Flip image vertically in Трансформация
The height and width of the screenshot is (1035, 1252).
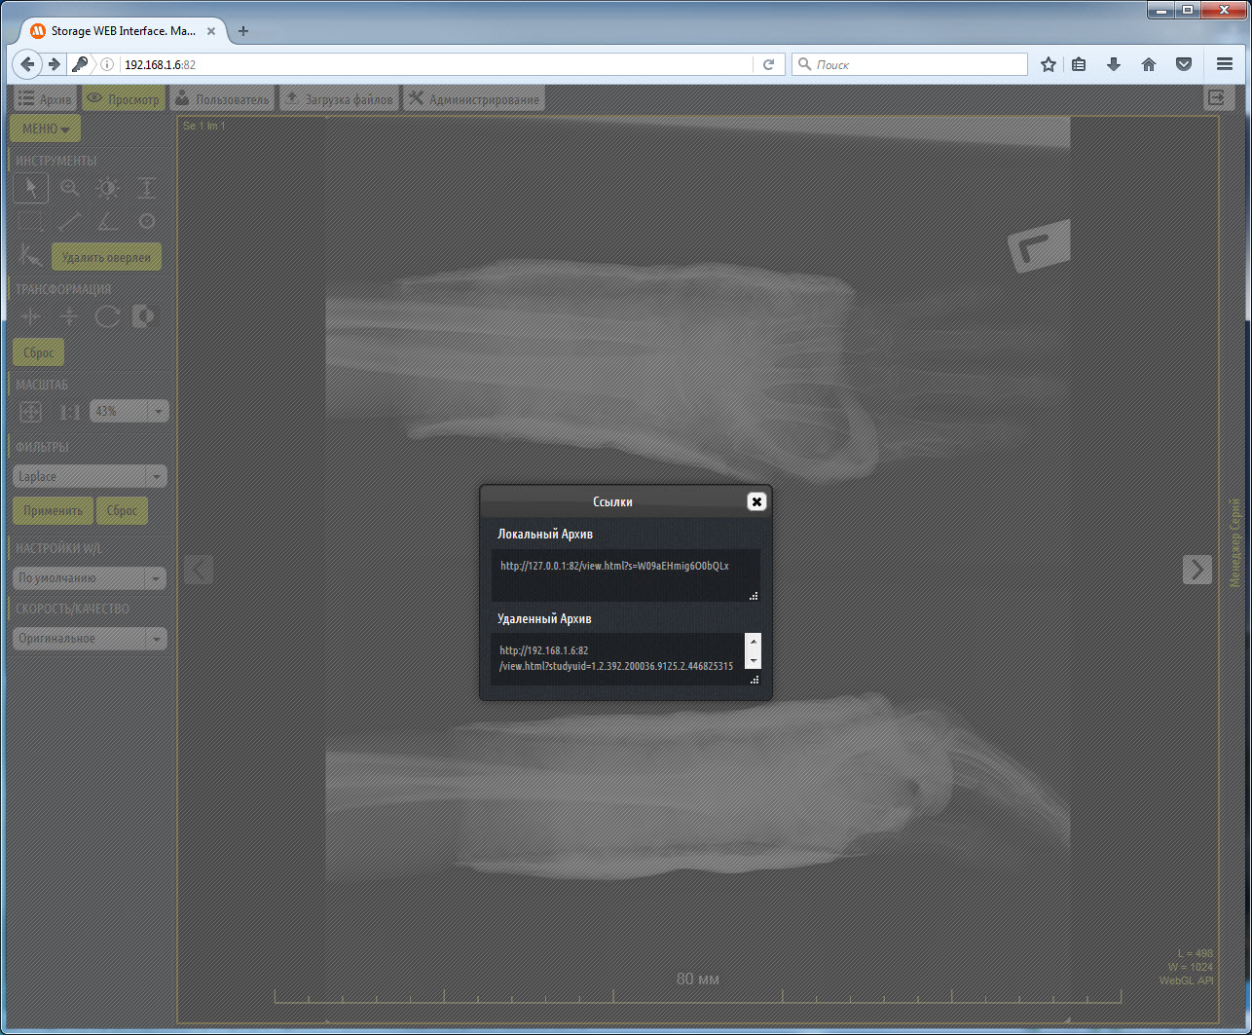coord(69,316)
